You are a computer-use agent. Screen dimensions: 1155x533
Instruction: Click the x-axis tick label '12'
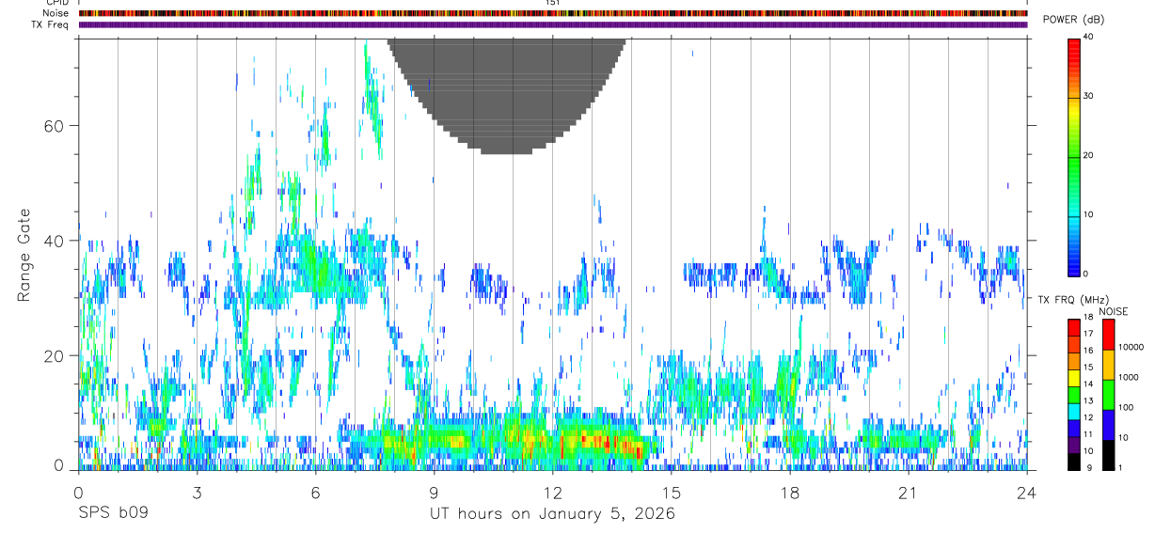[x=552, y=493]
